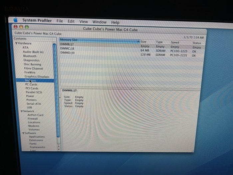Select ATA in Contents list
Screen dimensions: 233x175
point(25,47)
